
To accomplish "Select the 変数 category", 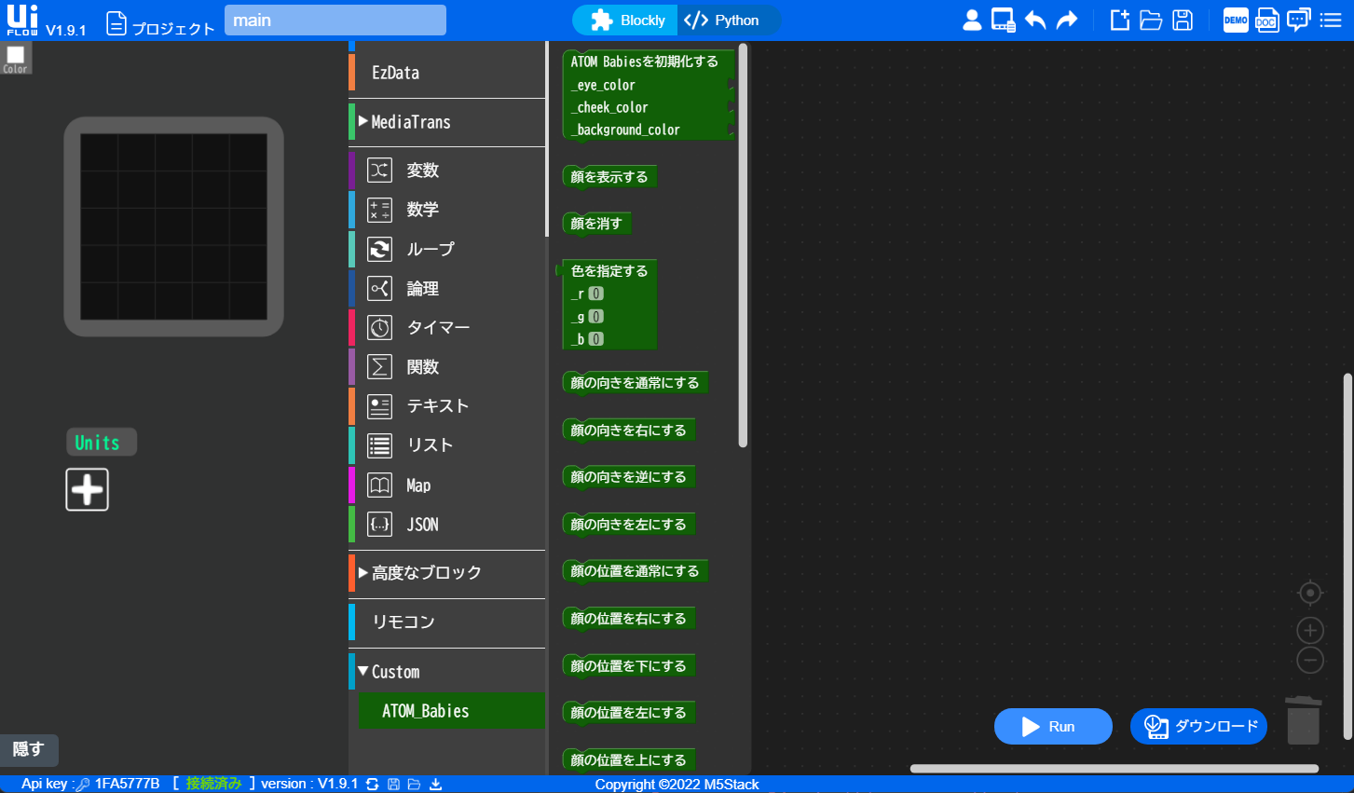I will coord(447,171).
